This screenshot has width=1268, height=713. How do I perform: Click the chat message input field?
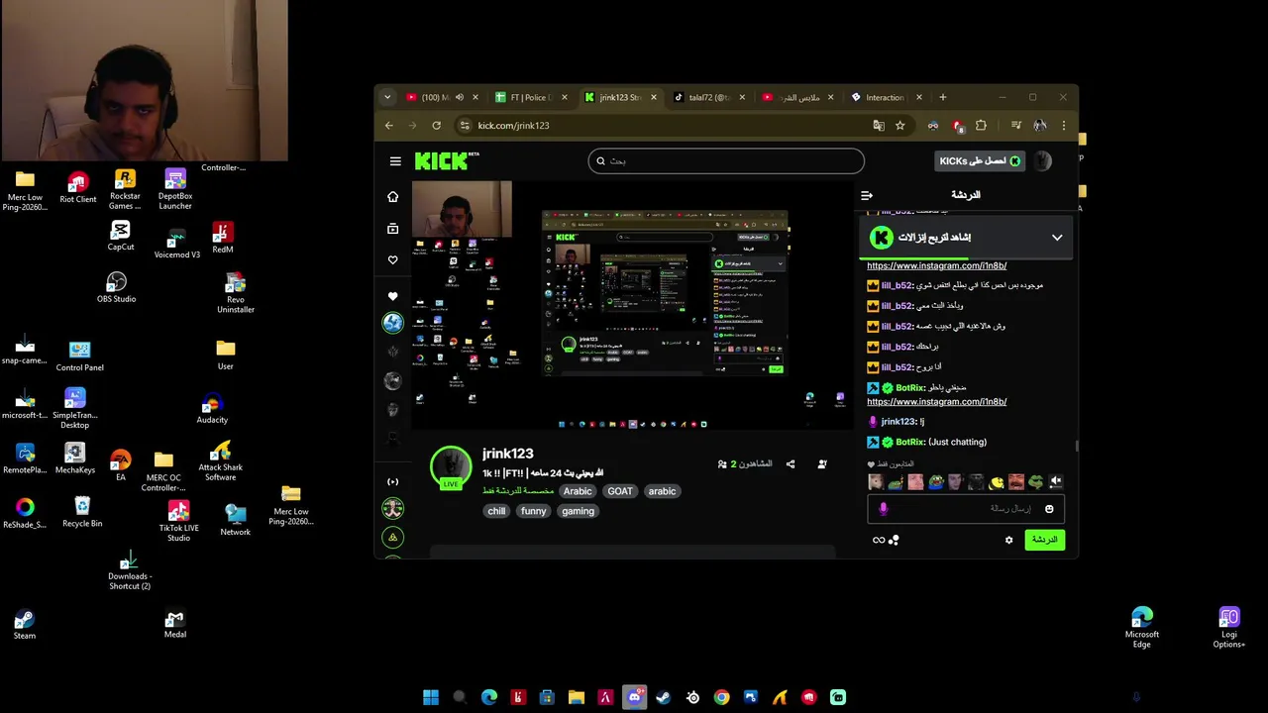(966, 509)
